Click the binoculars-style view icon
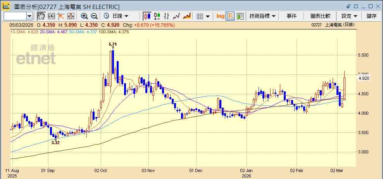This screenshot has height=179, width=383. tap(51, 16)
